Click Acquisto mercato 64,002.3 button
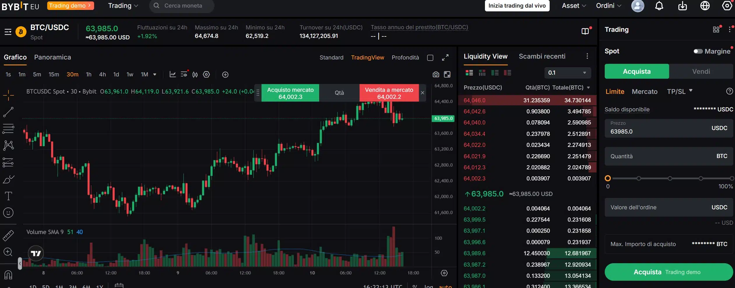735x288 pixels. (x=290, y=93)
